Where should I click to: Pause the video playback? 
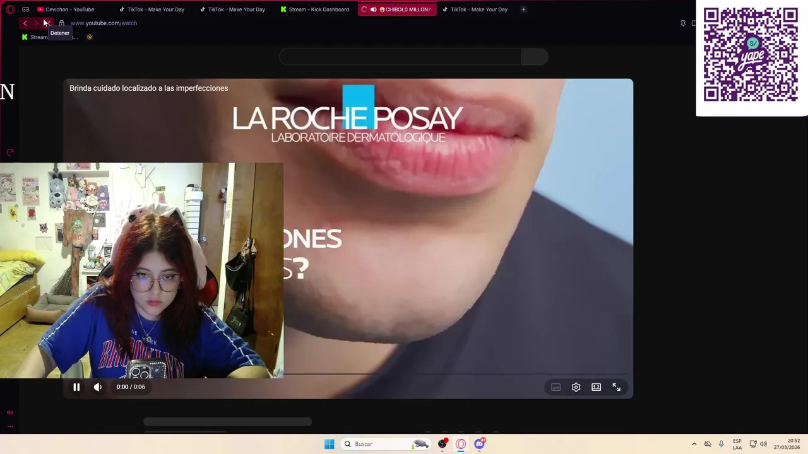76,387
